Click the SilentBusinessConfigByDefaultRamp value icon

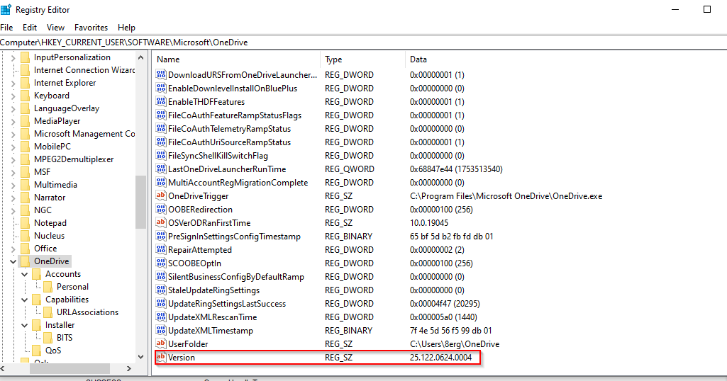click(161, 276)
